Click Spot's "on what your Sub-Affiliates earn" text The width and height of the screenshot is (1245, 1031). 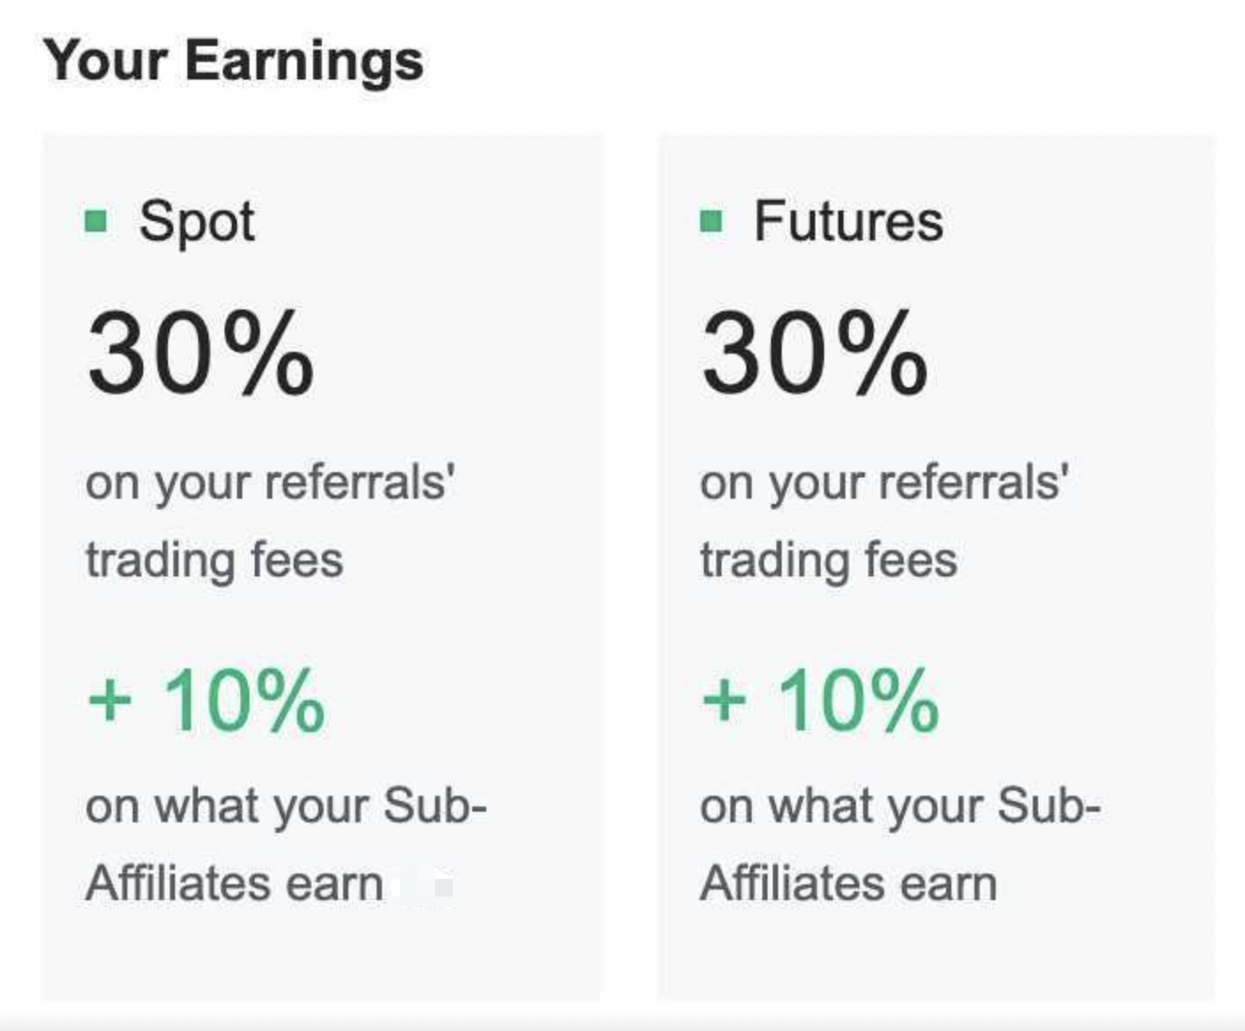(x=285, y=844)
